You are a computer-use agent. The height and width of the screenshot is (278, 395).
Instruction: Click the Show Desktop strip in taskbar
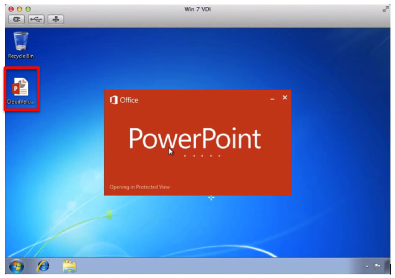[x=387, y=266]
